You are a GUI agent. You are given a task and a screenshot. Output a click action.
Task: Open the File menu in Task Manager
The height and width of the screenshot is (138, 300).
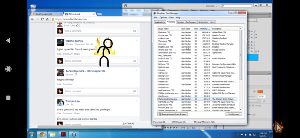coord(156,18)
